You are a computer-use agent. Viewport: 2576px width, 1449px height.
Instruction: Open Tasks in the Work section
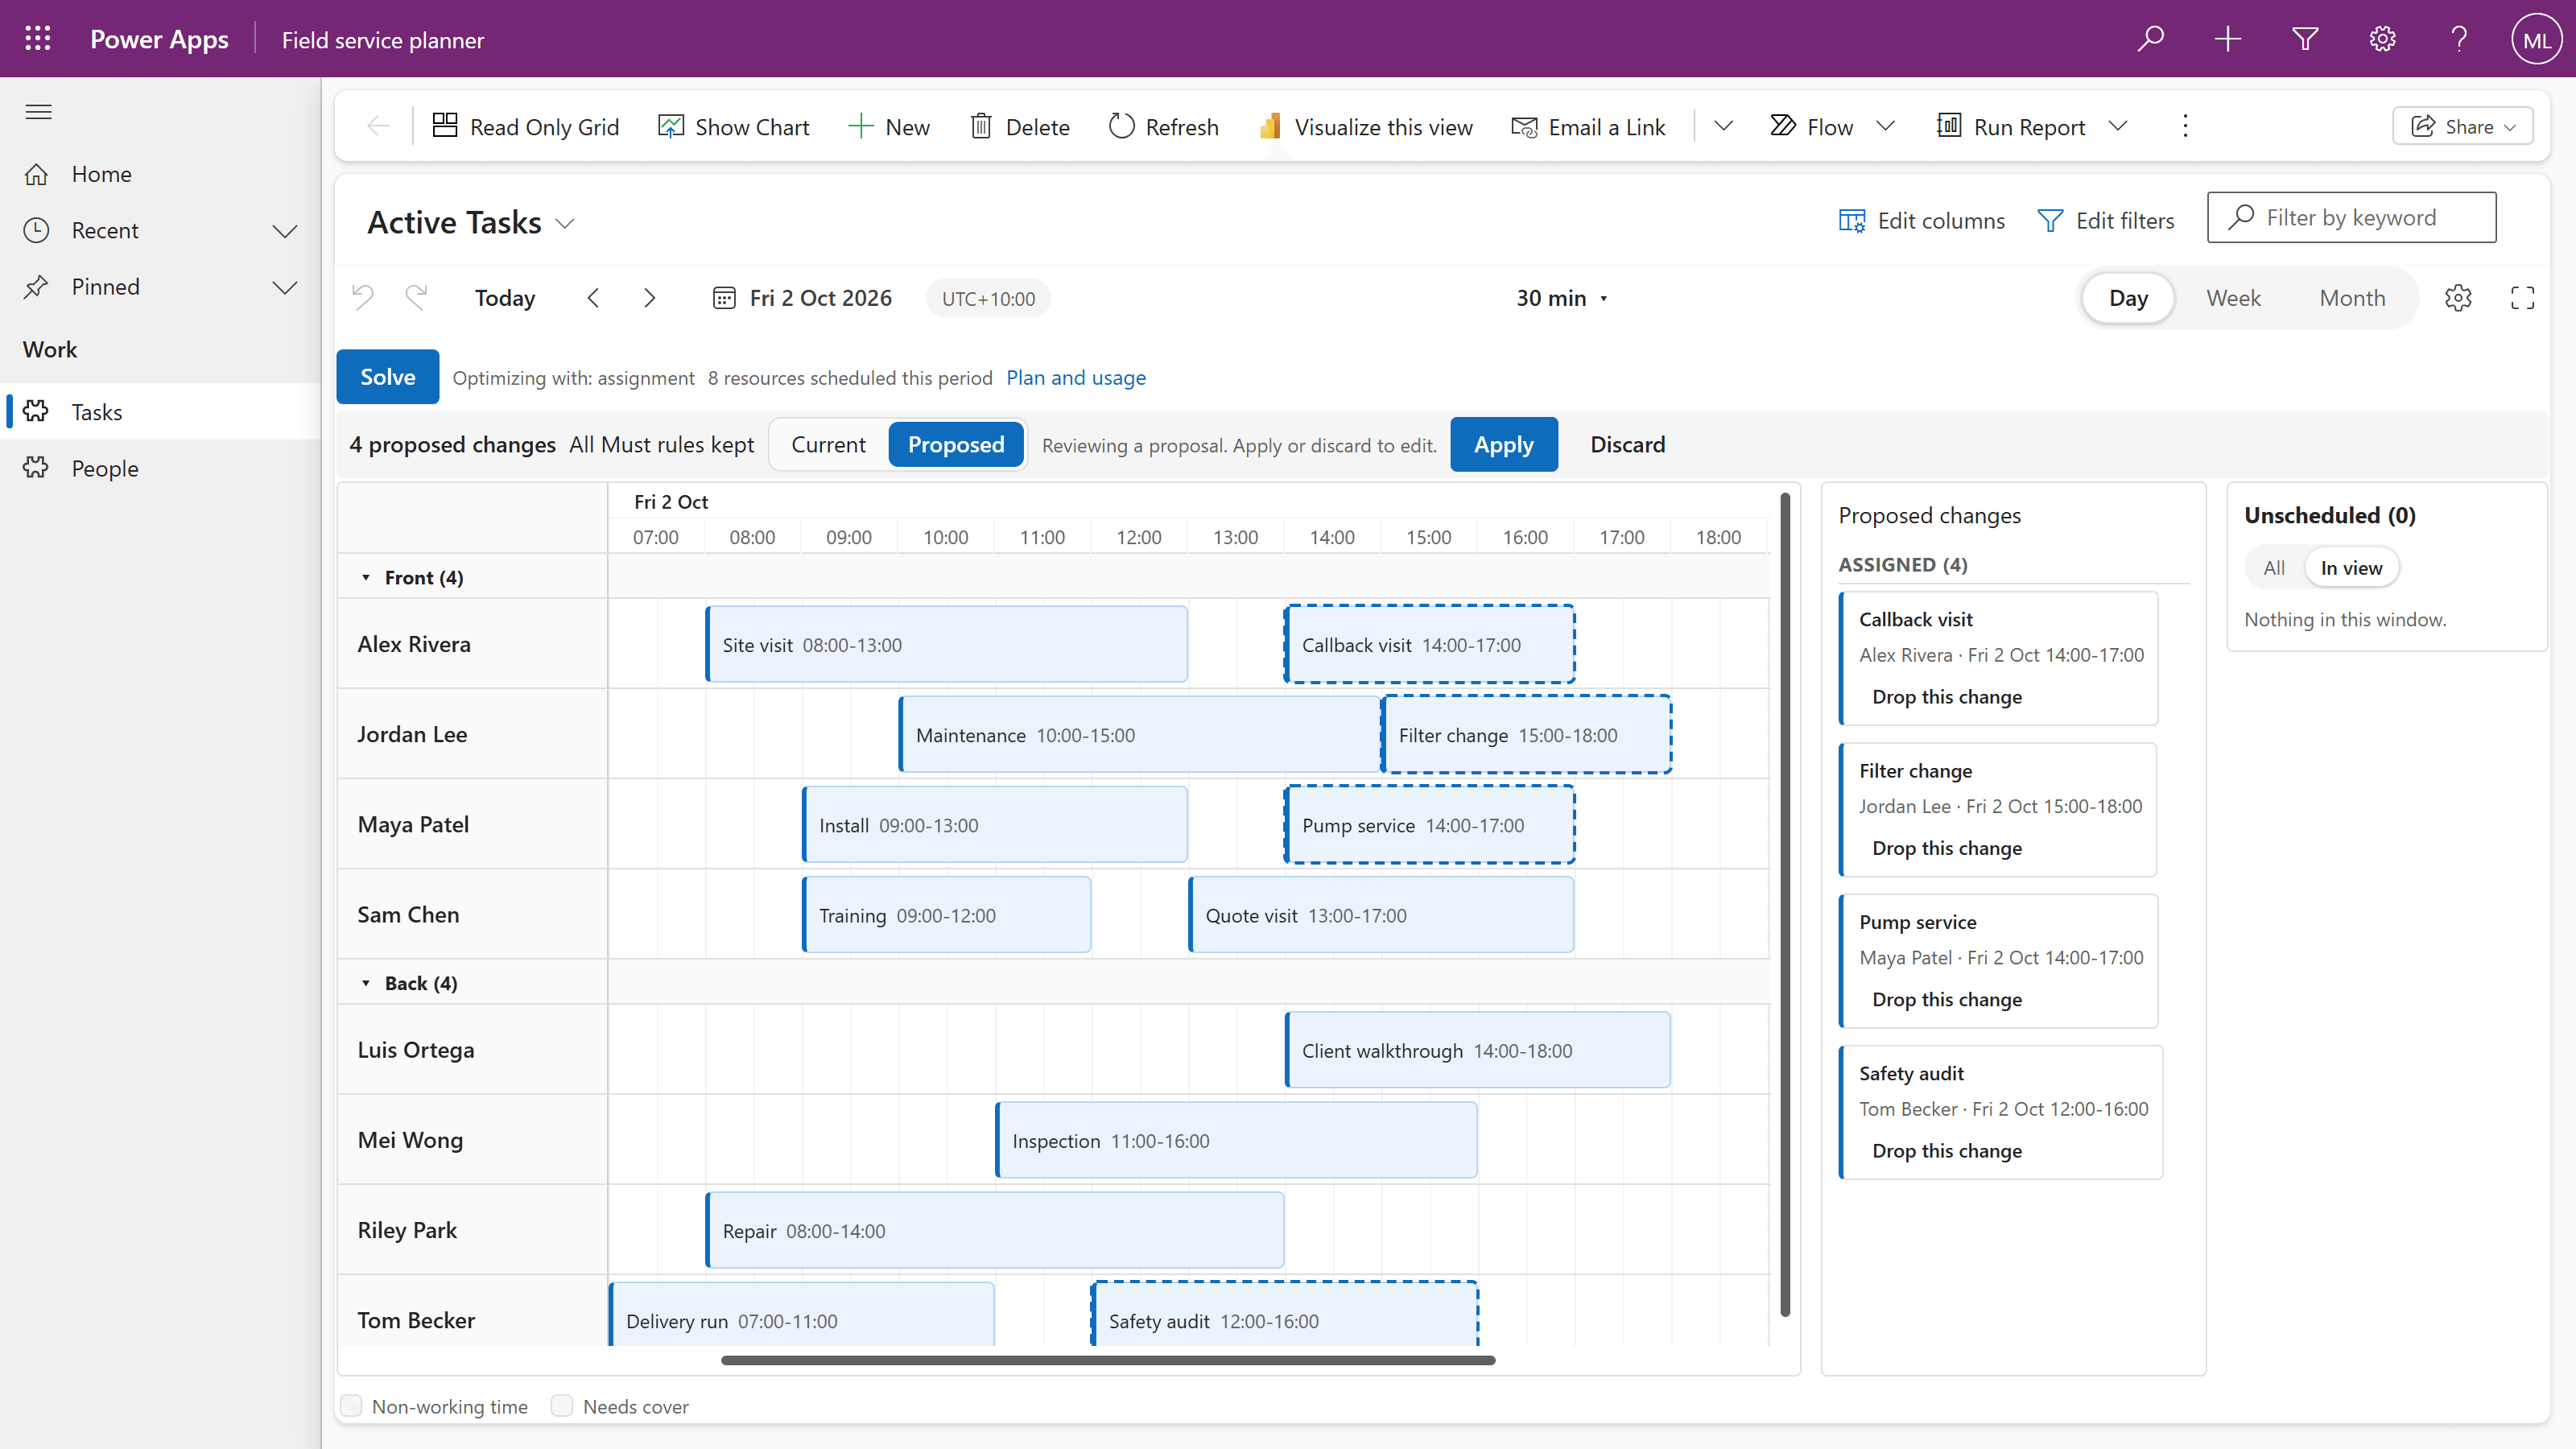[160, 411]
